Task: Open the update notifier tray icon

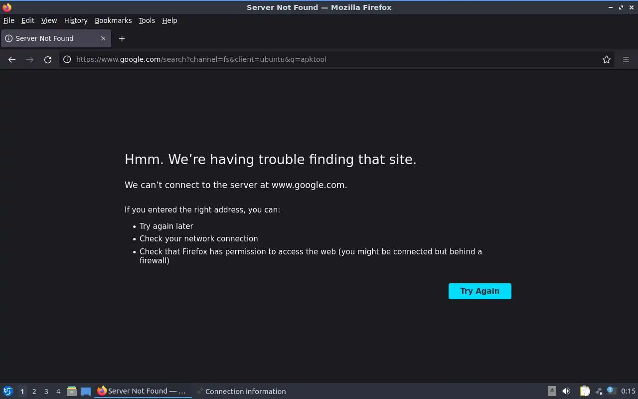Action: tap(612, 391)
